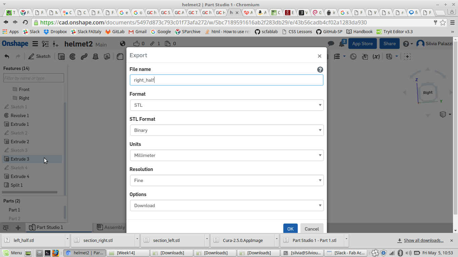This screenshot has width=458, height=257.
Task: Expand sheet metal tool dropdown arrow
Action: click(x=397, y=57)
